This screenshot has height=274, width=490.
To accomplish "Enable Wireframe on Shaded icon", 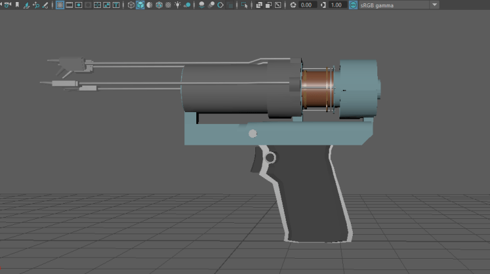I will click(159, 5).
